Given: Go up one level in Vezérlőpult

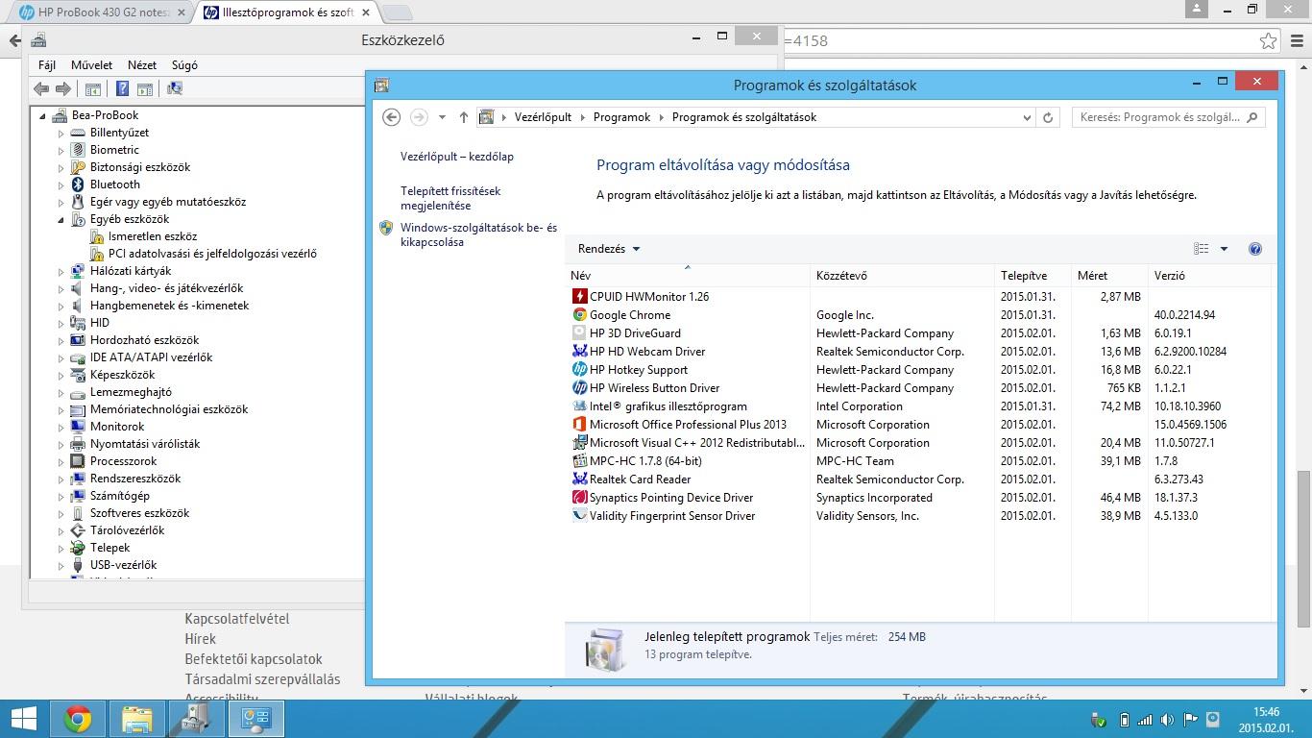Looking at the screenshot, I should [x=463, y=117].
